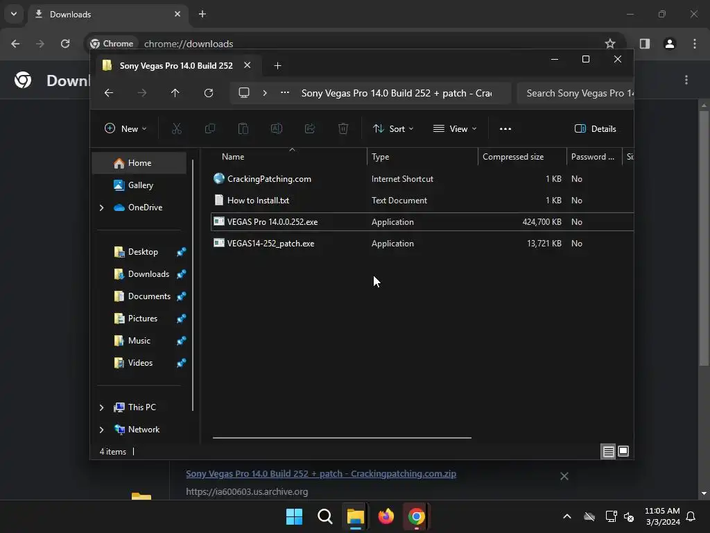This screenshot has width=710, height=533.
Task: Reload the Chrome downloads page
Action: [x=65, y=44]
